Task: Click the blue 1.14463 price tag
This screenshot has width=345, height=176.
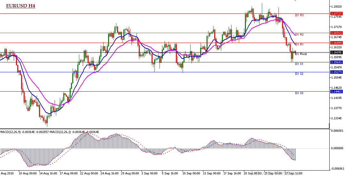Action: 337,91
